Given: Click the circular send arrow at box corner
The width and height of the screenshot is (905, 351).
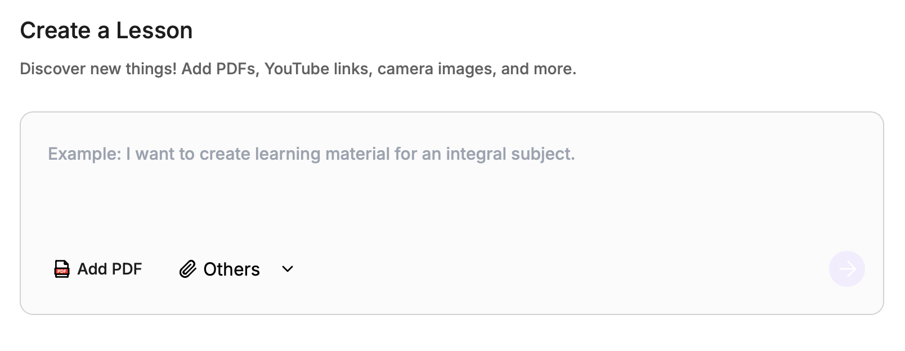Looking at the screenshot, I should [846, 269].
